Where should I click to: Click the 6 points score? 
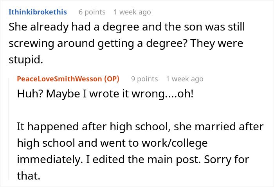pos(92,12)
